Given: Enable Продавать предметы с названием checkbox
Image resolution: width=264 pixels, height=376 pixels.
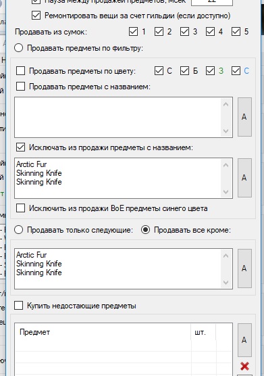Looking at the screenshot, I should pyautogui.click(x=20, y=87).
